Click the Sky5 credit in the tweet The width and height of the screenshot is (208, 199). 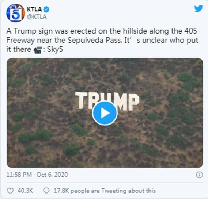[x=55, y=50]
